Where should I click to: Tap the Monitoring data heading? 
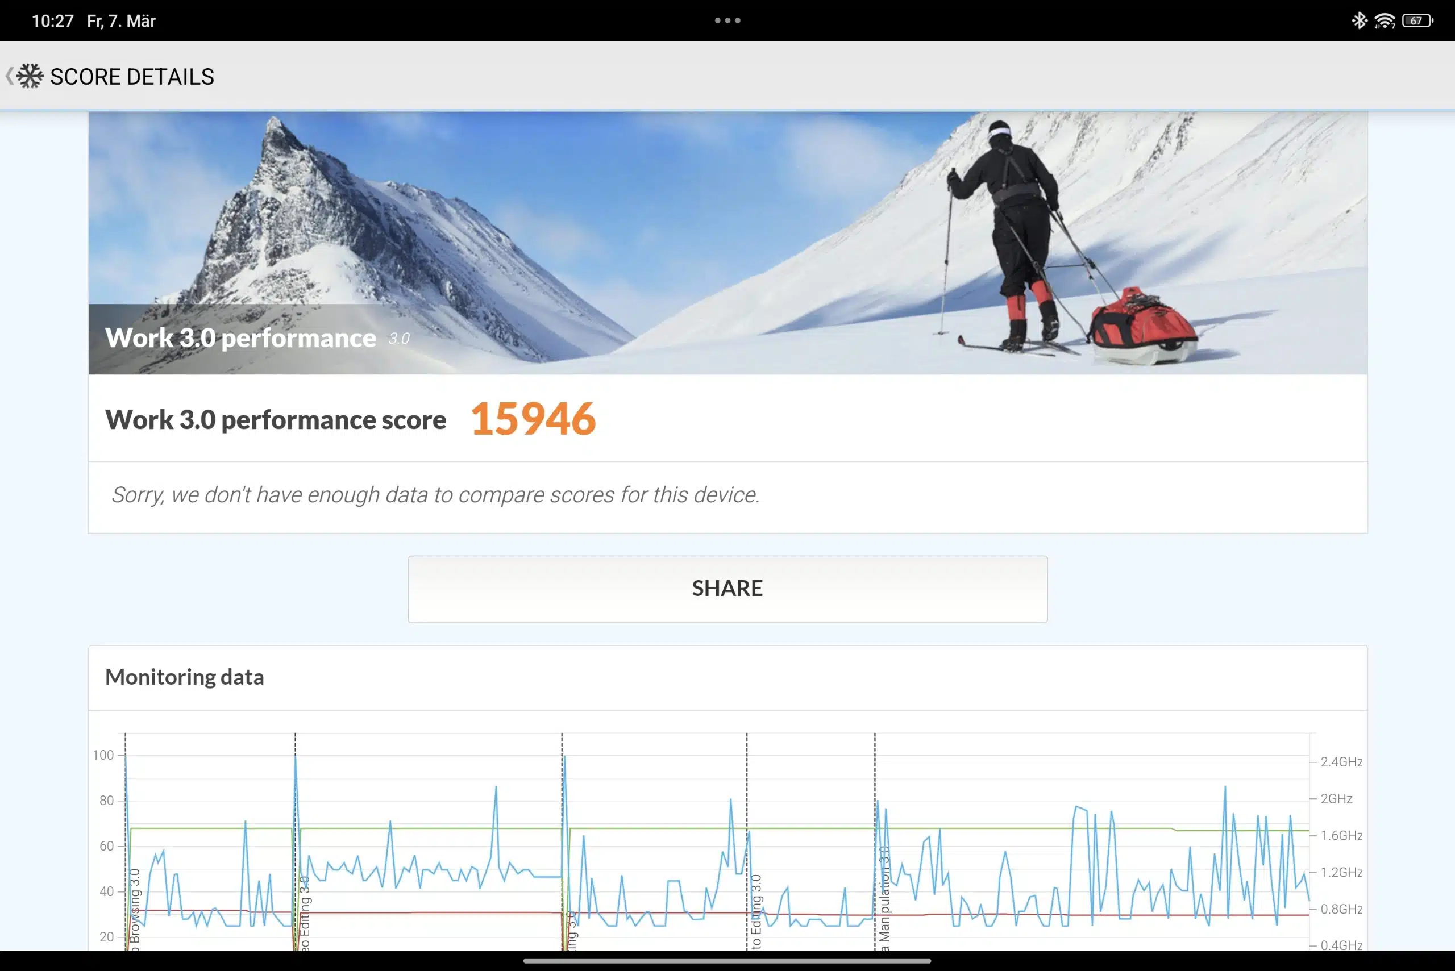pyautogui.click(x=185, y=677)
